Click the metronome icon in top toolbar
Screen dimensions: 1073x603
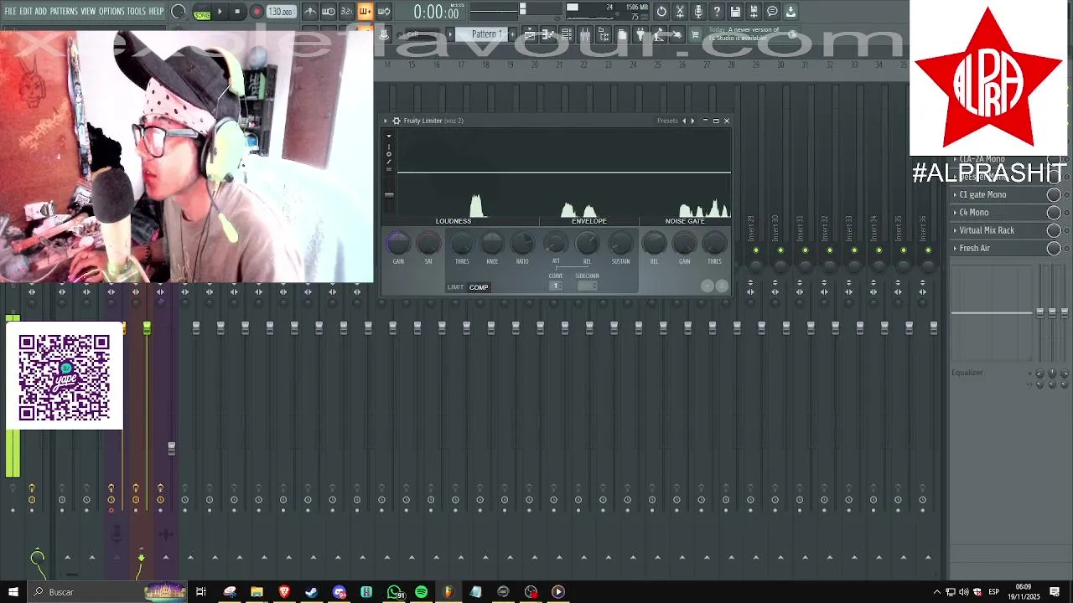[309, 12]
